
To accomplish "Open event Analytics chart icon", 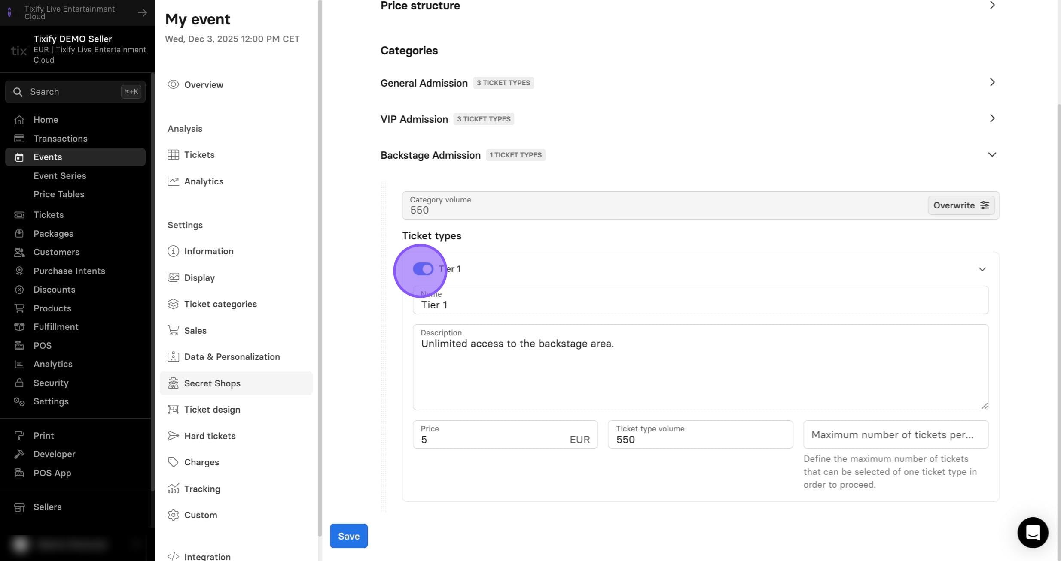I will click(173, 181).
